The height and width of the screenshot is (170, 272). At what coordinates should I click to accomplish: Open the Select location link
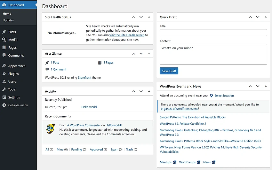[x=224, y=96]
